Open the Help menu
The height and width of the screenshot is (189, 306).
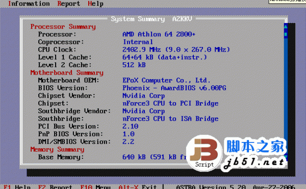pyautogui.click(x=95, y=4)
